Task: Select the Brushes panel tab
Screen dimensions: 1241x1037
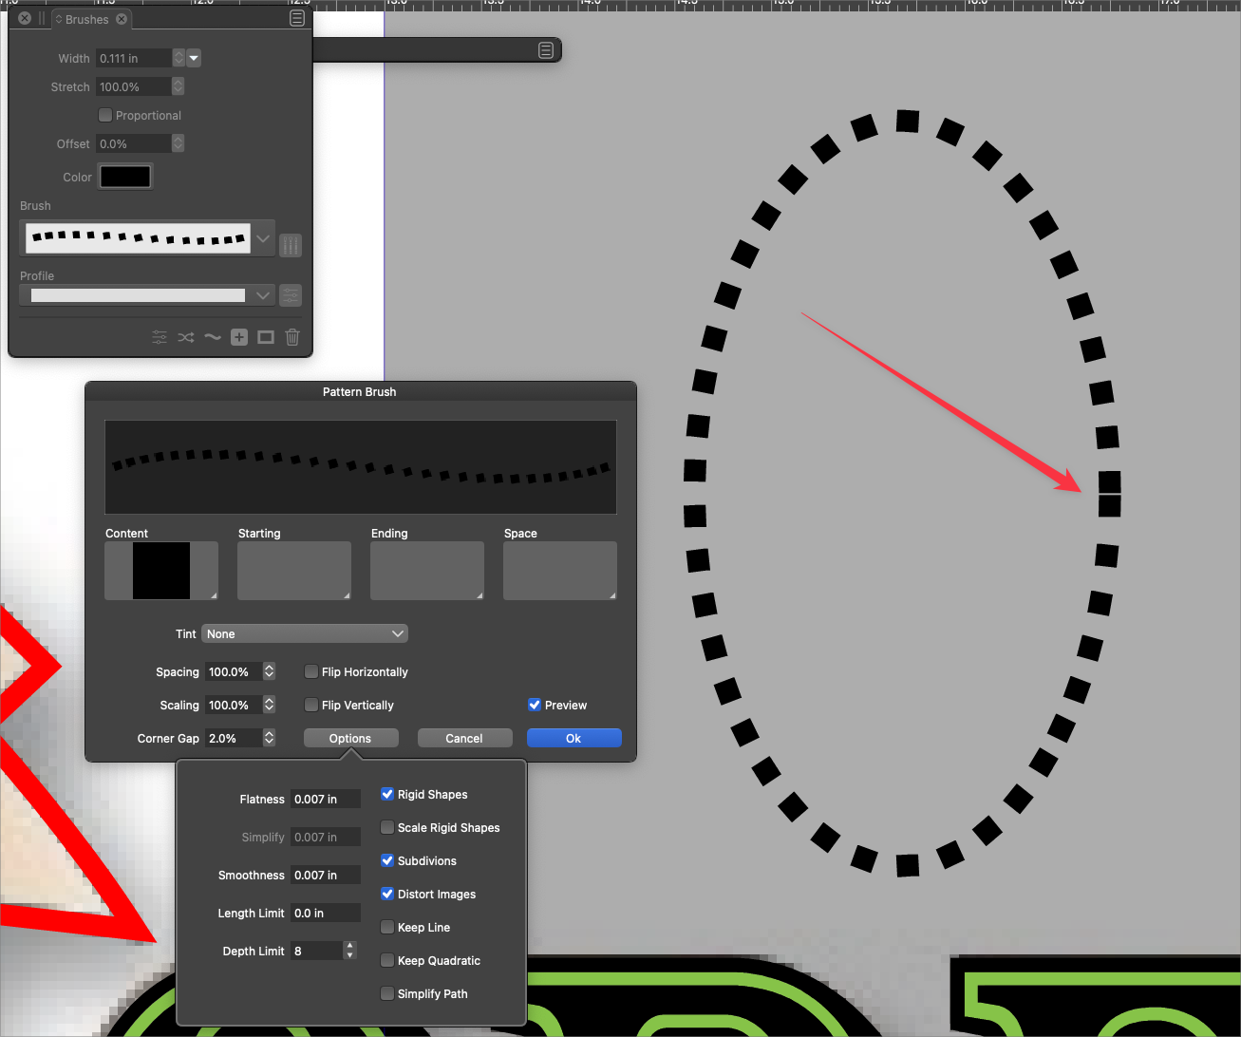Action: [86, 19]
